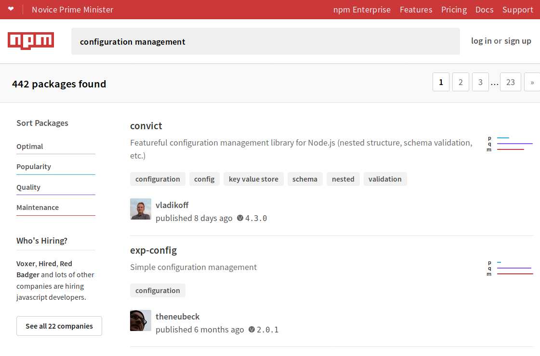Viewport: 540px width, 356px height.
Task: Click the version icon next to 2.0.1
Action: [252, 330]
